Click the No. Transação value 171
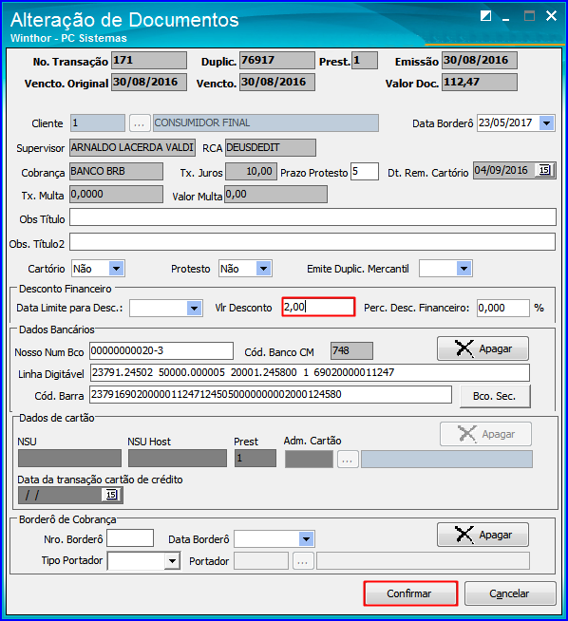568x621 pixels. (149, 60)
